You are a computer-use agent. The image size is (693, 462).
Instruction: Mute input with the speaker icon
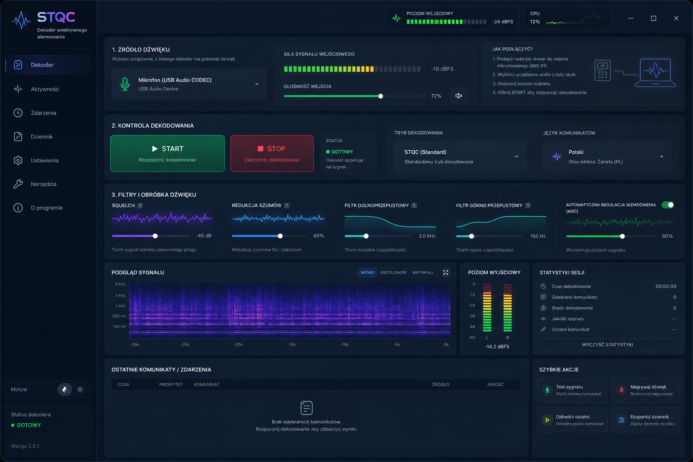click(x=459, y=96)
